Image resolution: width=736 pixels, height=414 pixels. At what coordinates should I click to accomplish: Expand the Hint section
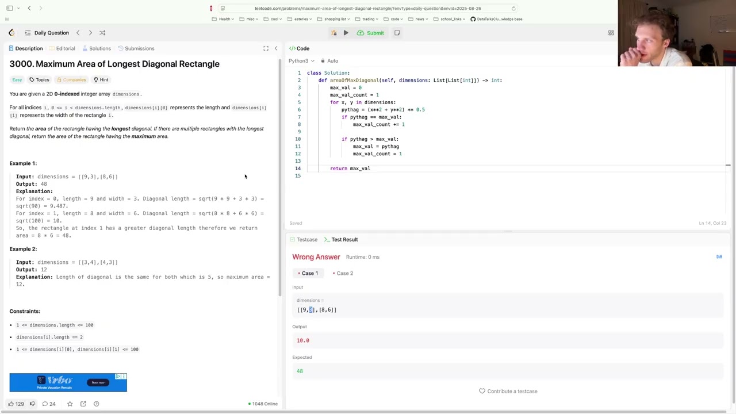[101, 79]
